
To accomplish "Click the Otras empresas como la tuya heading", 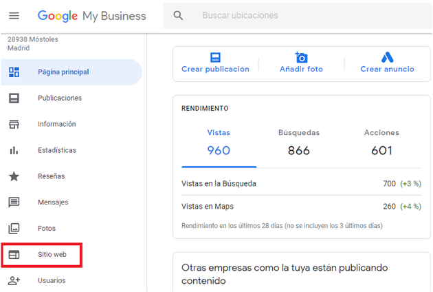I will tap(285, 274).
